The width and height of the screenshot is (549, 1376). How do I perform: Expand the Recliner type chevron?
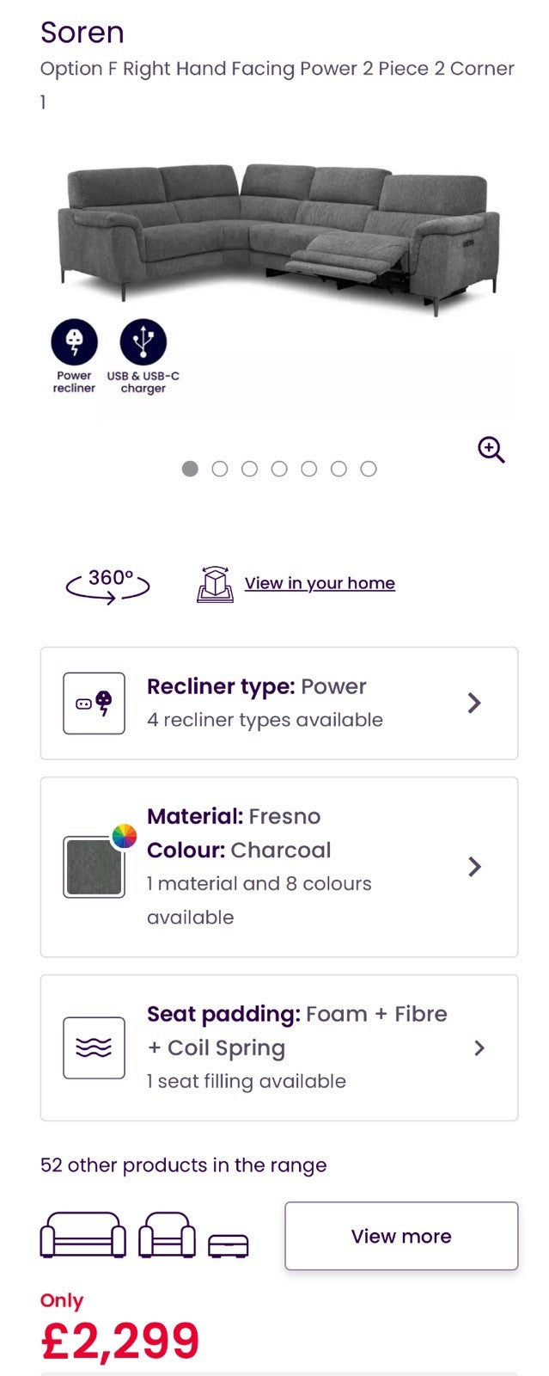click(474, 703)
